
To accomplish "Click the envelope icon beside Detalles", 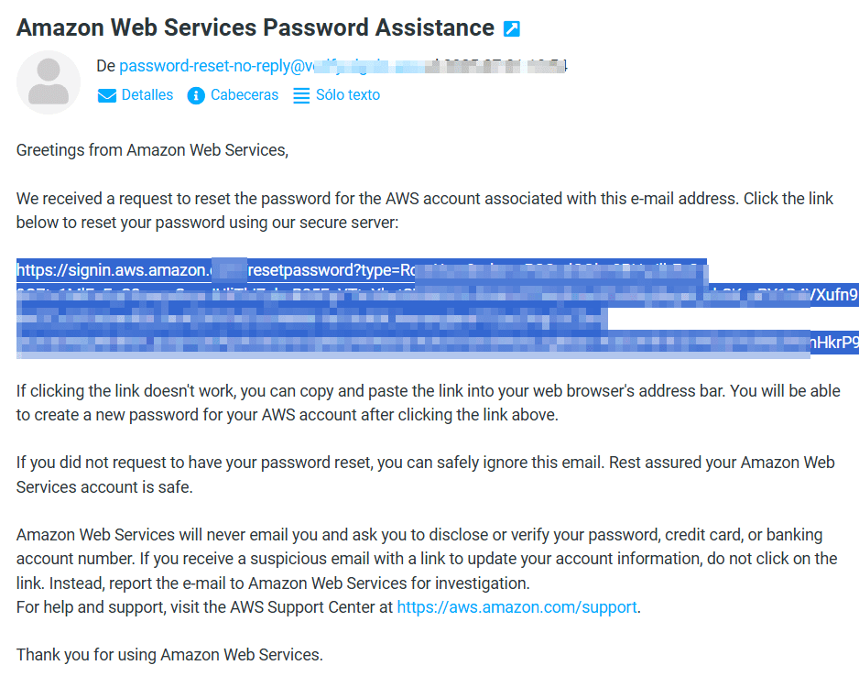I will click(107, 95).
